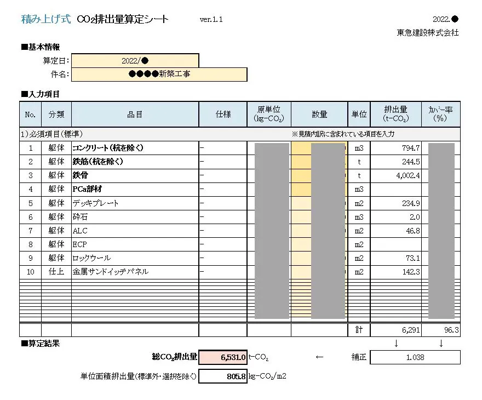Click the 分類 column header
The image size is (482, 400).
coord(56,115)
